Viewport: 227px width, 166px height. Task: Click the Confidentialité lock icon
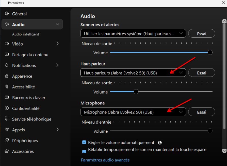click(7, 108)
